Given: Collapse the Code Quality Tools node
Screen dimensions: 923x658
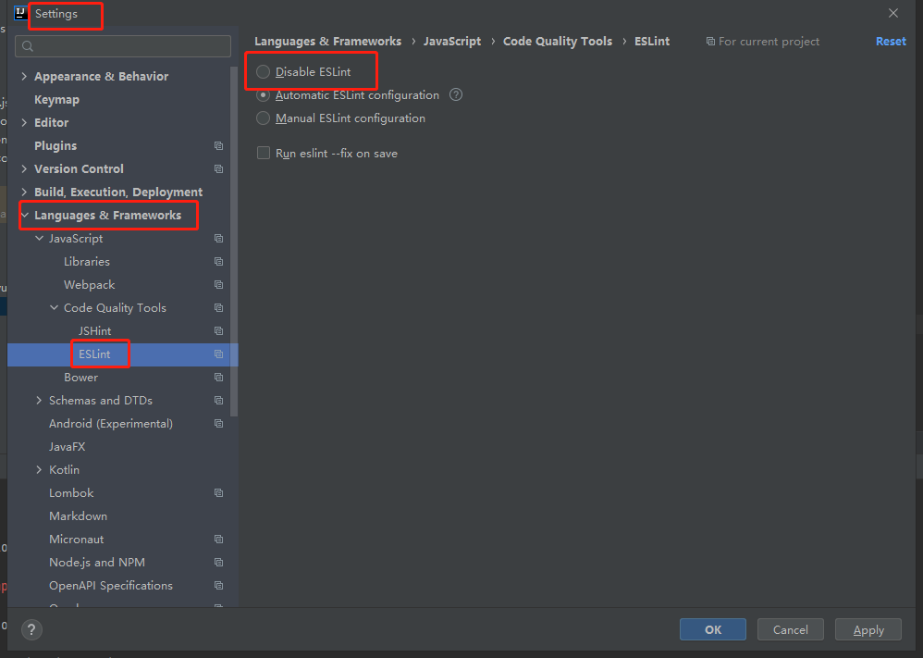Looking at the screenshot, I should point(55,308).
